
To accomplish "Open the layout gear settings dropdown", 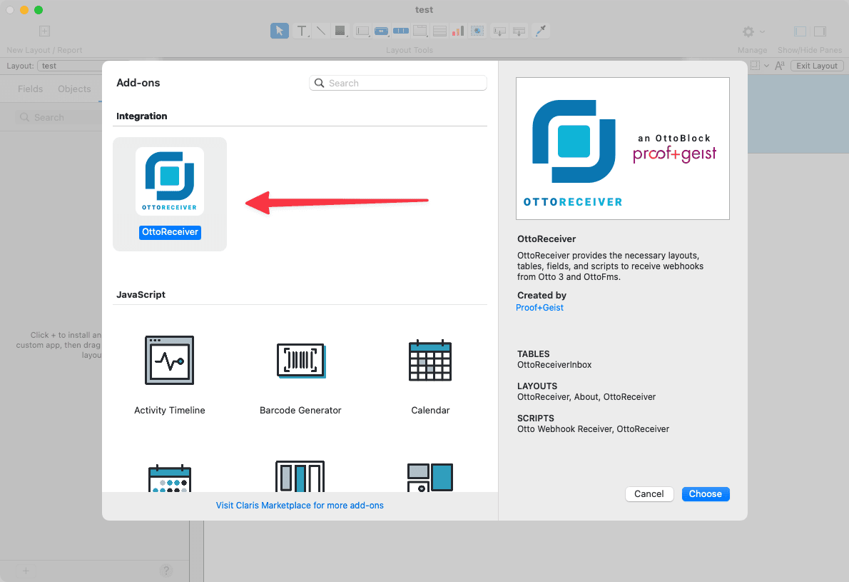I will 751,31.
